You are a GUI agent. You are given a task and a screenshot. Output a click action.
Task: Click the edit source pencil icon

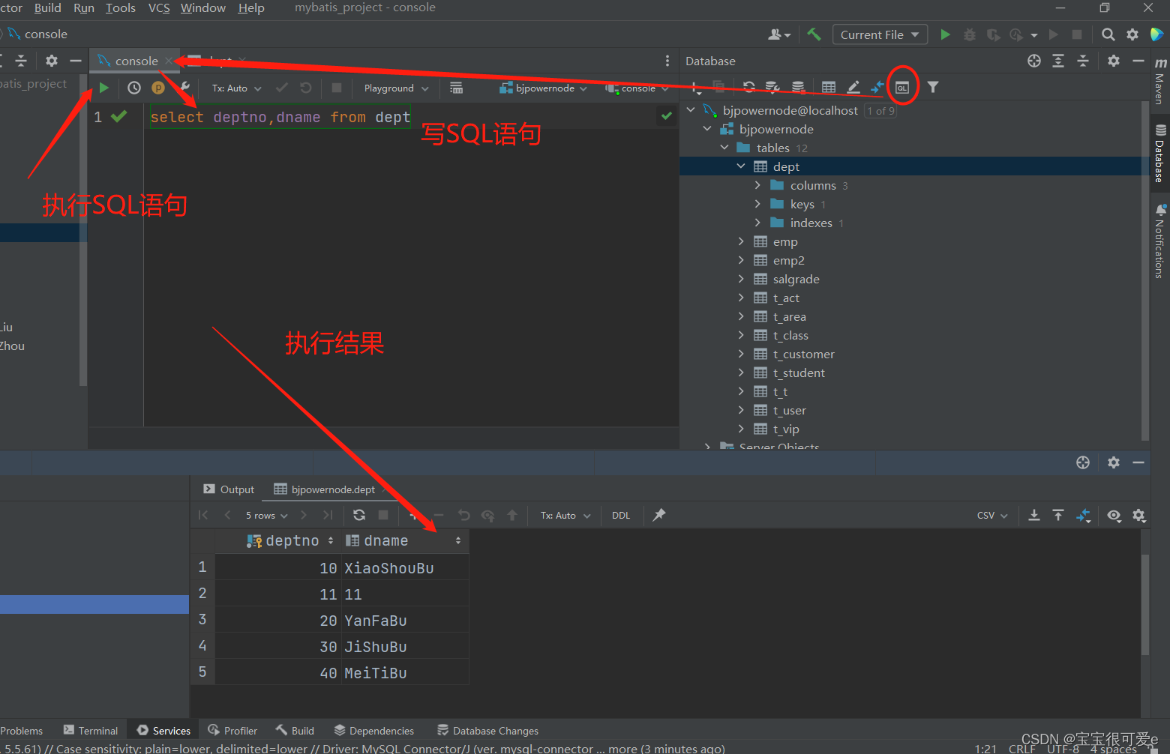click(853, 87)
